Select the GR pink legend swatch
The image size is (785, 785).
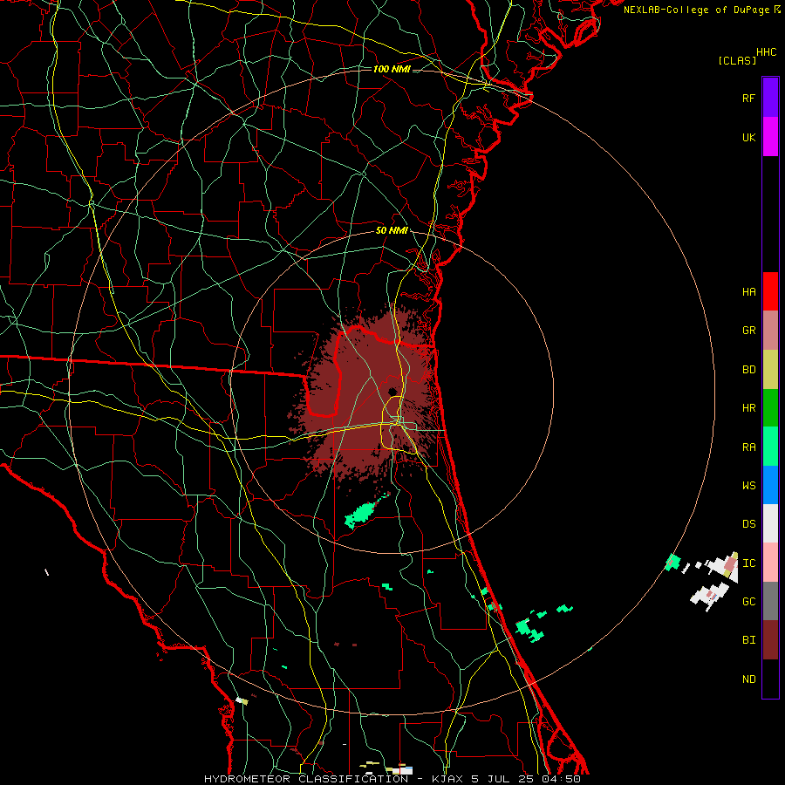(770, 330)
